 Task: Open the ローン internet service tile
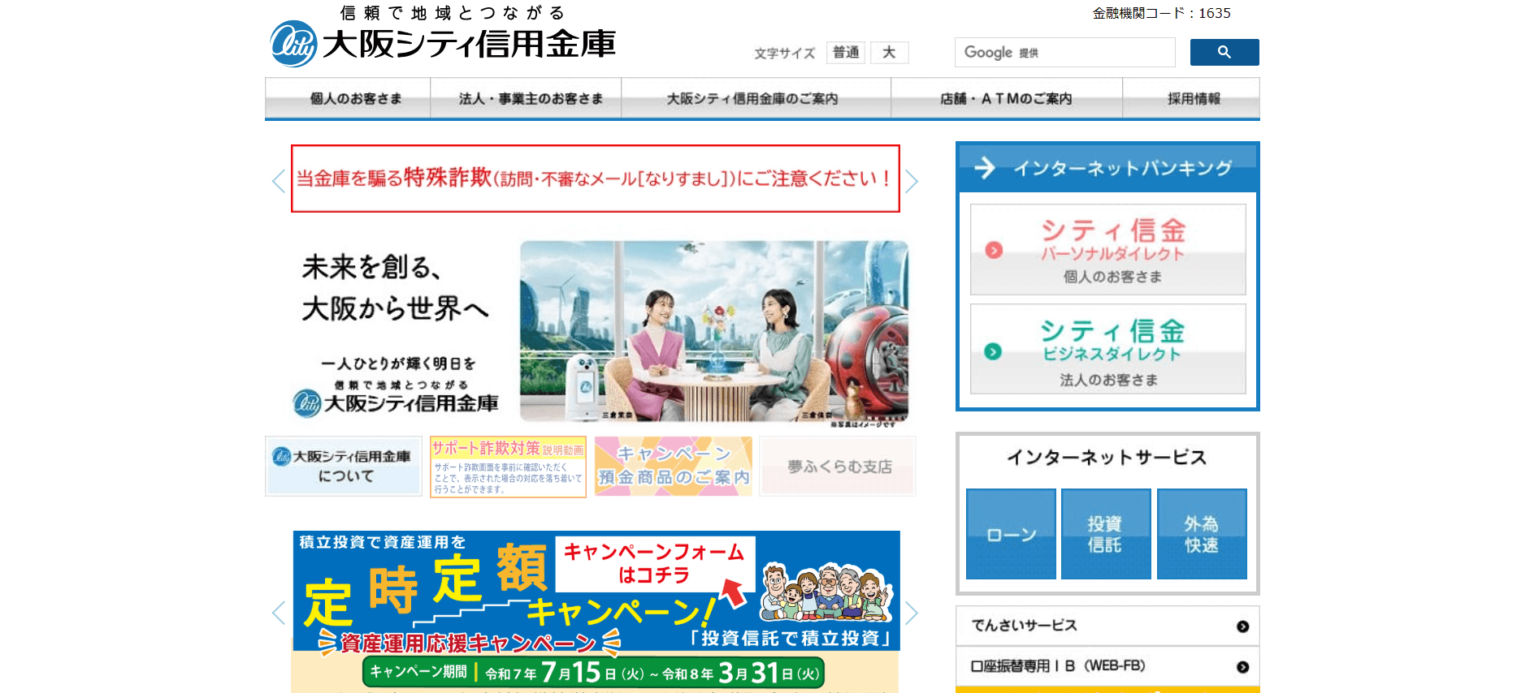click(1011, 534)
